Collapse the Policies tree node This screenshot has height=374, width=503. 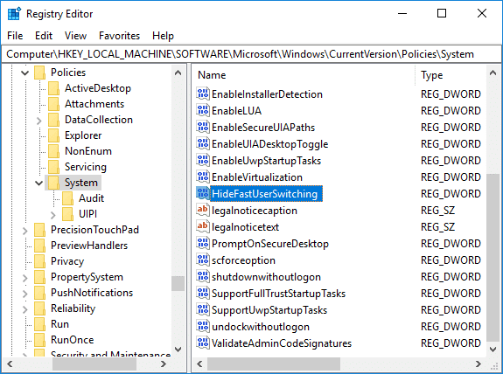tap(24, 73)
